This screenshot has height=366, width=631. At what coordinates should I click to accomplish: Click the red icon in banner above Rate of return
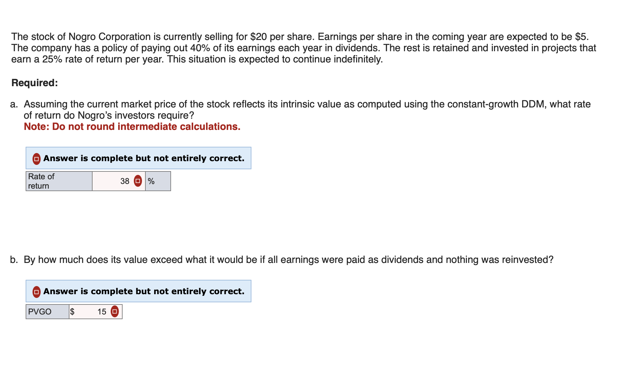click(x=37, y=159)
